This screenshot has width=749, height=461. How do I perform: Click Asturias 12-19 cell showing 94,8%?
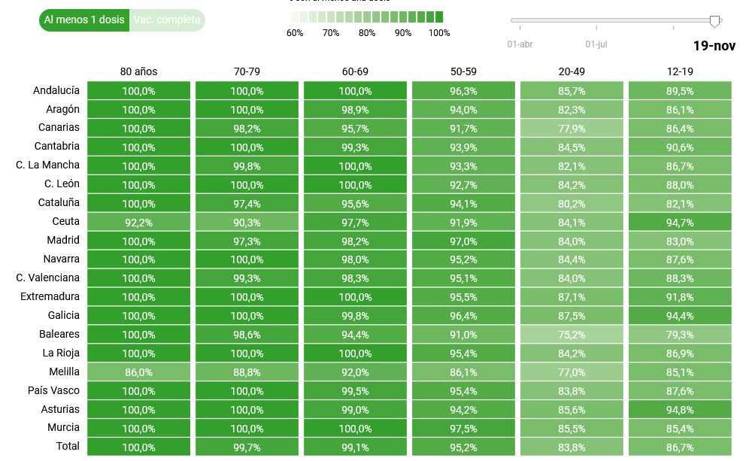pyautogui.click(x=680, y=410)
